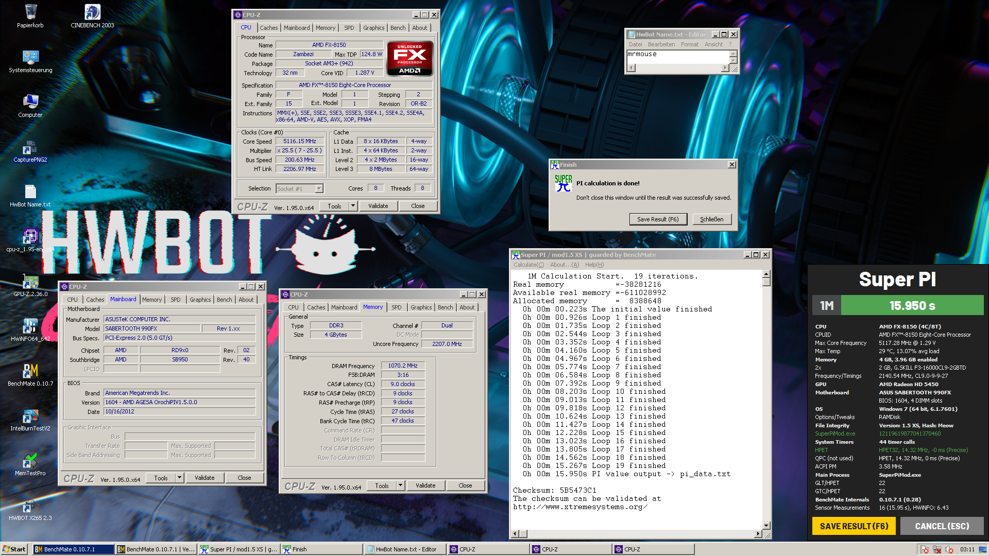Click the Notepad window title bar icon

631,34
